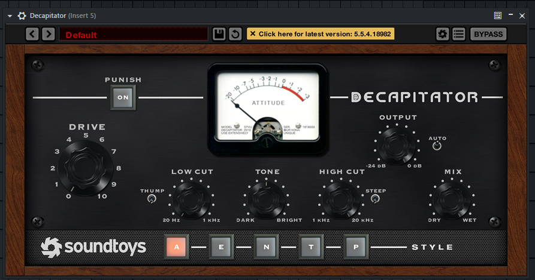
Task: Click the LOW CUT knob
Action: click(x=191, y=200)
